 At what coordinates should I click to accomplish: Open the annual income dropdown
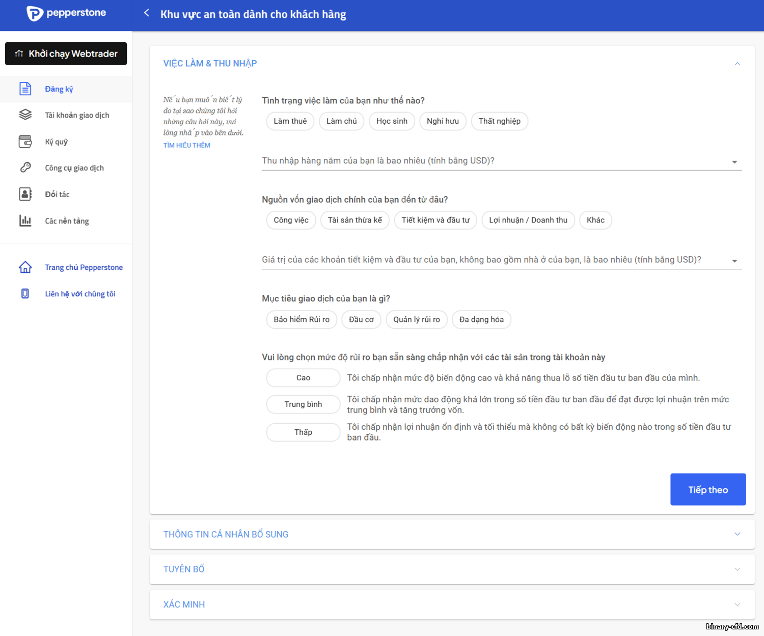tap(501, 161)
